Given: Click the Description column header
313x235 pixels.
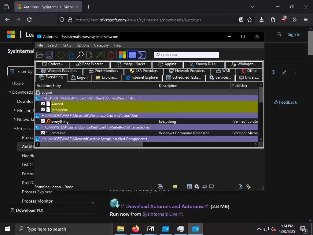Looking at the screenshot, I should coord(193,86).
